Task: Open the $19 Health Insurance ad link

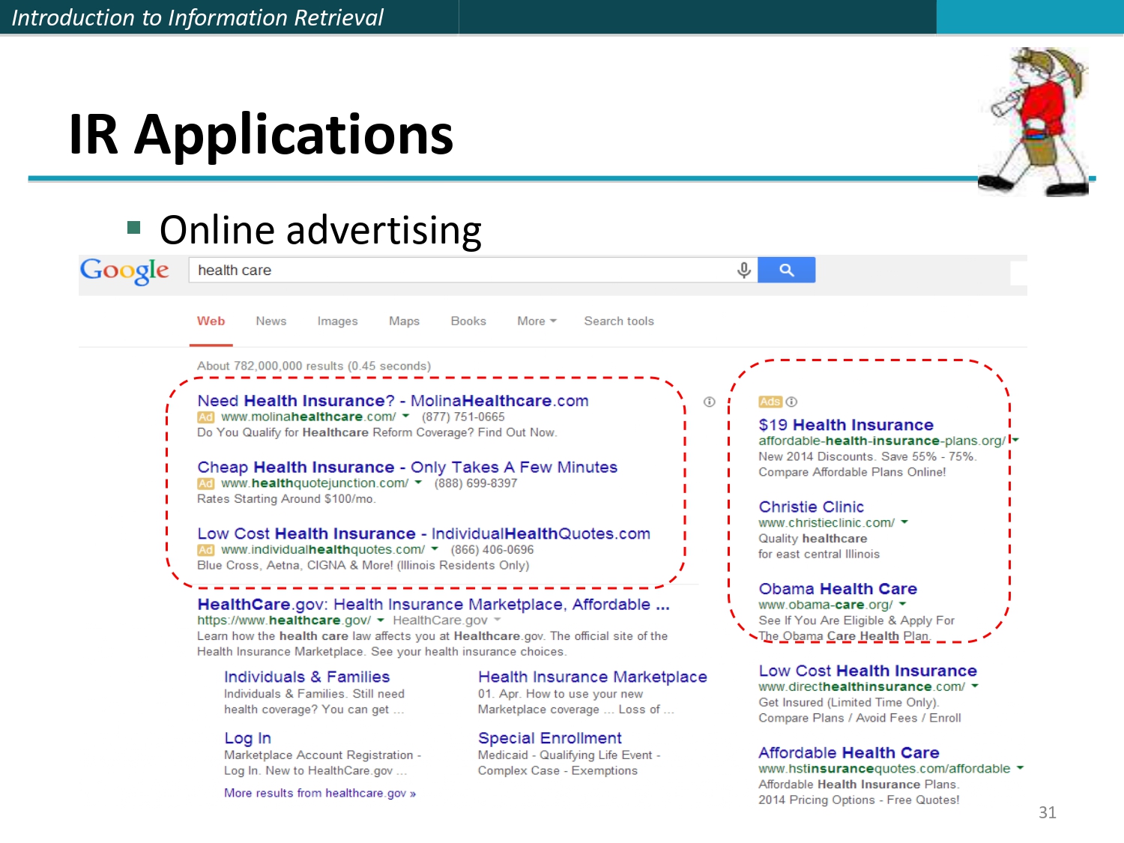Action: pyautogui.click(x=845, y=425)
